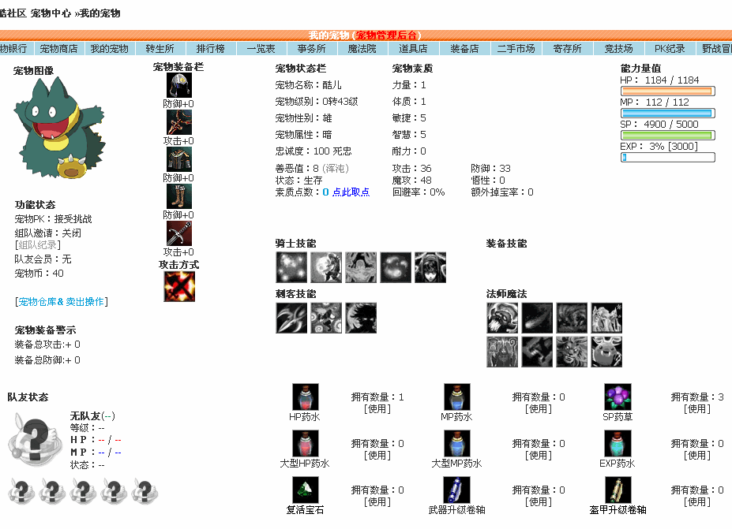Click the MP药水 potion icon
Viewport: 732px width, 529px height.
click(x=457, y=397)
